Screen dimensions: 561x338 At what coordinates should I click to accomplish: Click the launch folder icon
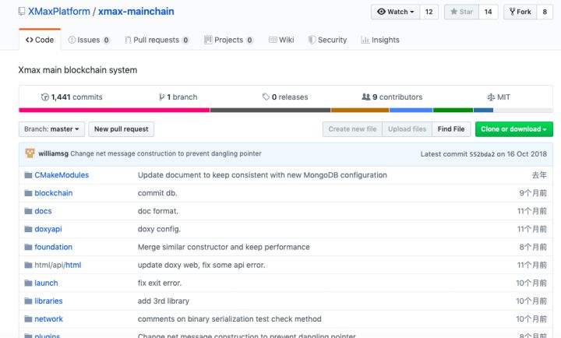tap(28, 283)
